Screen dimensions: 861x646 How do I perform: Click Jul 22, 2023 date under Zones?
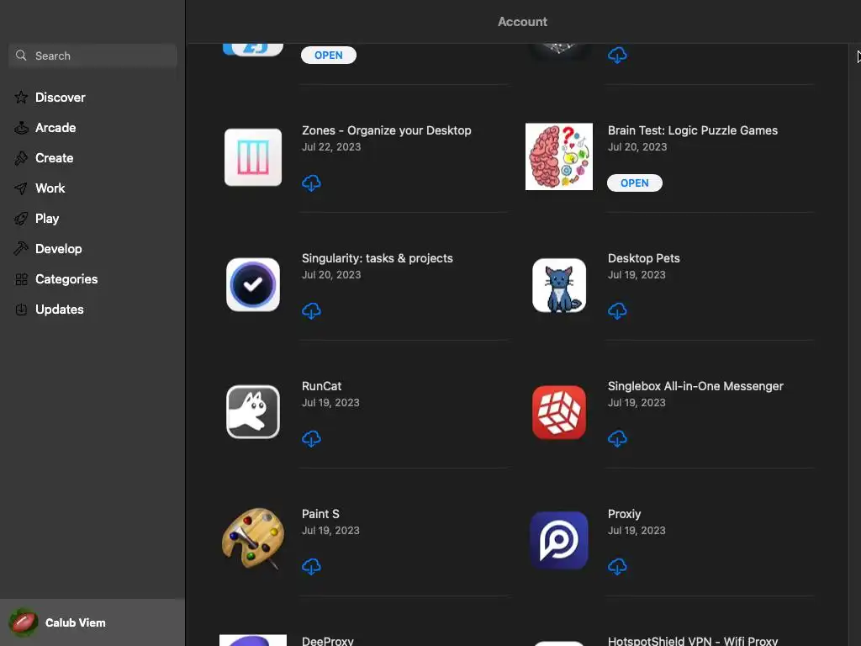pos(331,146)
